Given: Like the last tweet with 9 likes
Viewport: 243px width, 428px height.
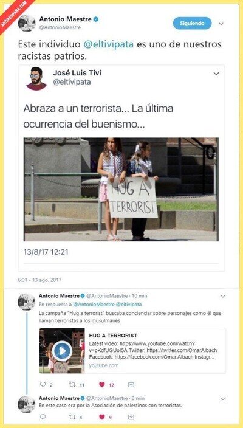Looking at the screenshot, I should click(102, 417).
